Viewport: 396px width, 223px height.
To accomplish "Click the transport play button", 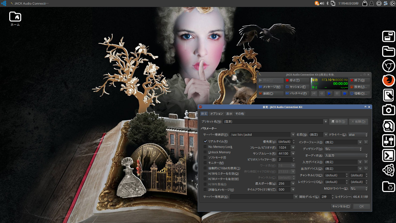I will (x=329, y=93).
